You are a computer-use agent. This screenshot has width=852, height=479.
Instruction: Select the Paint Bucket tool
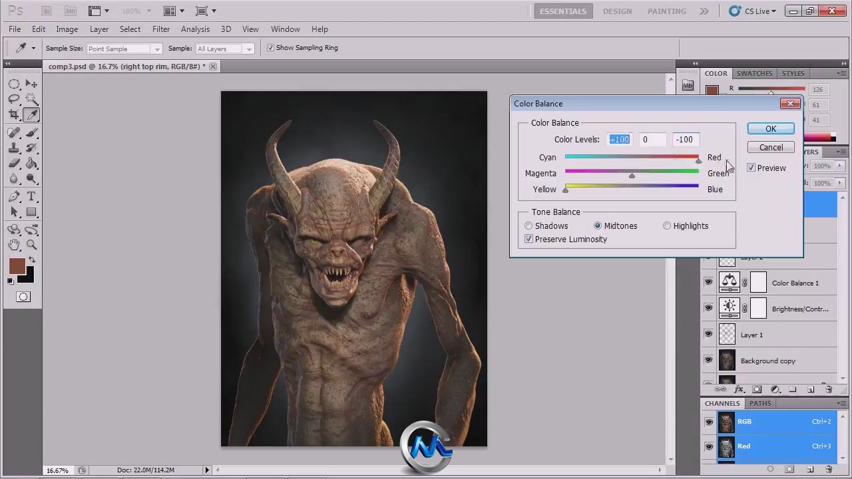click(31, 164)
